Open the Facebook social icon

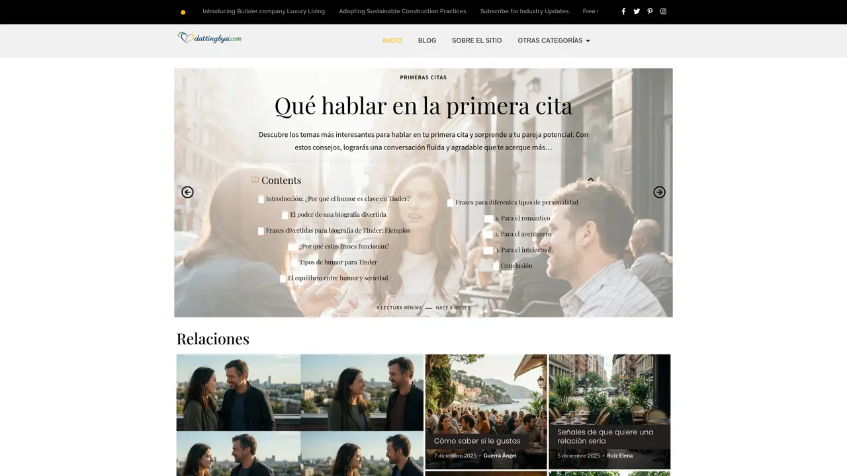(x=623, y=11)
